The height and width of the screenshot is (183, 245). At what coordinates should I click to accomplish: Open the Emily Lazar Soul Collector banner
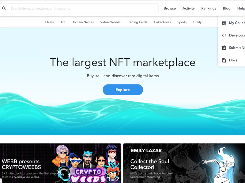(x=184, y=163)
